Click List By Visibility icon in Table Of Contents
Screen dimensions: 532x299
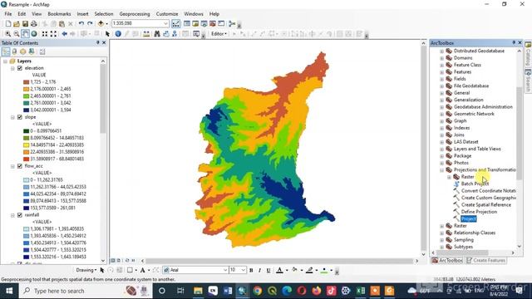[22, 51]
